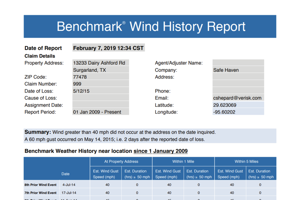
Task: Click the Report Period value 01 Jan 2009 - Present
Action: (101, 112)
